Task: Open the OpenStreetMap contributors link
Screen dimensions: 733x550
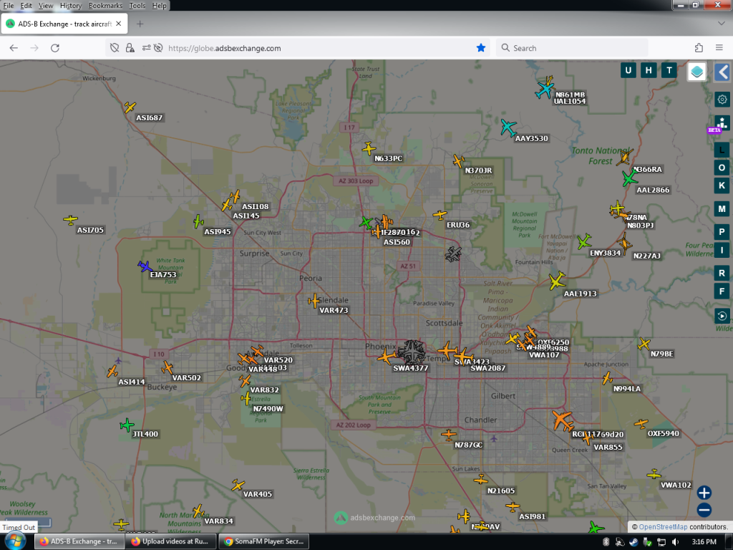Action: (663, 526)
